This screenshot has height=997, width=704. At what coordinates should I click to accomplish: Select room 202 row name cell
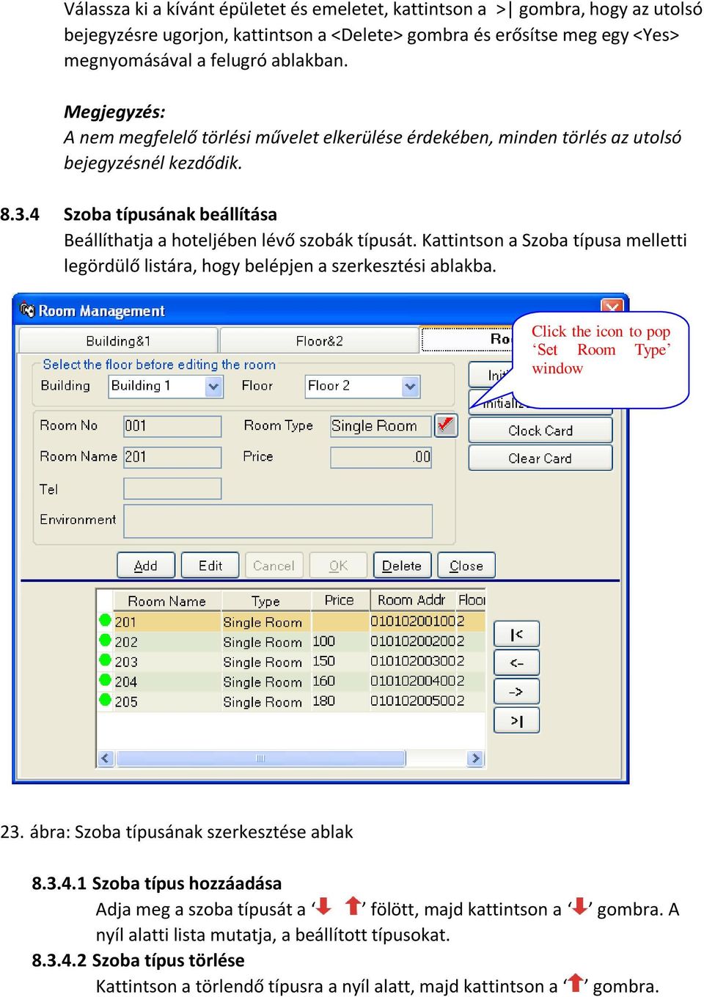[166, 641]
